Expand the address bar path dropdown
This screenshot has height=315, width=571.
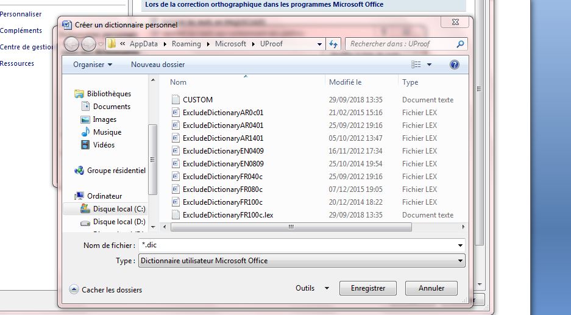pos(319,44)
